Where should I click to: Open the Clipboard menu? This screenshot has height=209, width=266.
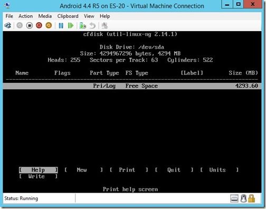[x=68, y=16]
